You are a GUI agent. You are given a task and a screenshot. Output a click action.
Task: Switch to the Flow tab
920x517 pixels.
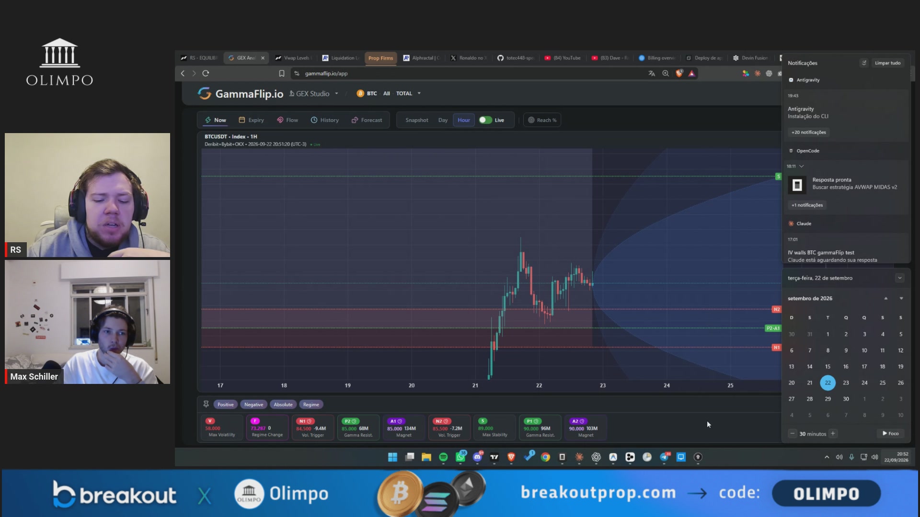pyautogui.click(x=287, y=120)
